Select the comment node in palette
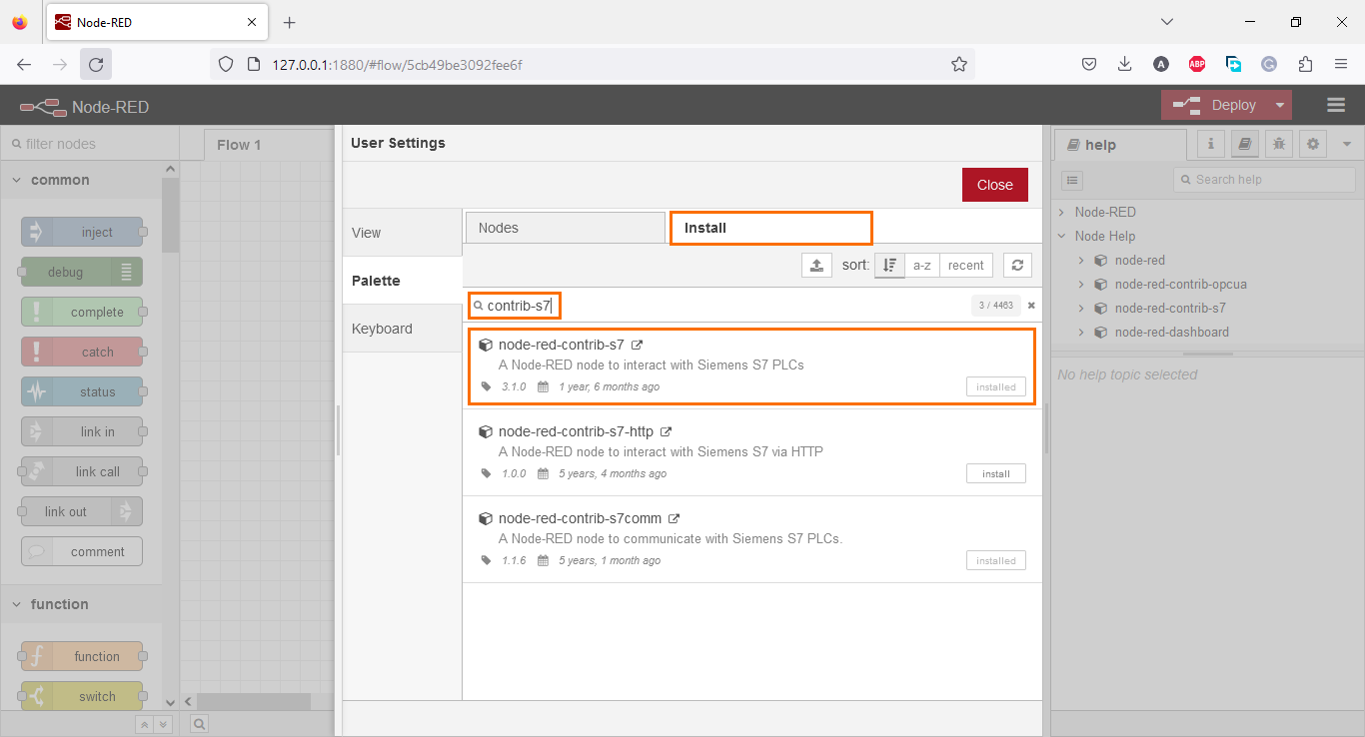1365x737 pixels. (x=82, y=551)
